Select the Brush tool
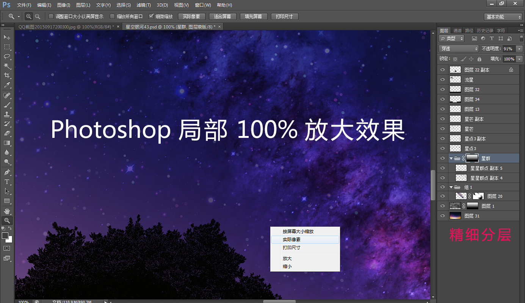 pos(7,105)
